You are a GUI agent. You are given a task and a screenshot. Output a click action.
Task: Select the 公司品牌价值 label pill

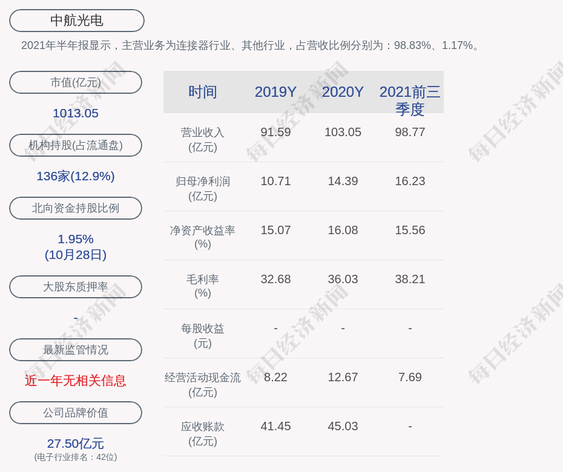point(76,413)
